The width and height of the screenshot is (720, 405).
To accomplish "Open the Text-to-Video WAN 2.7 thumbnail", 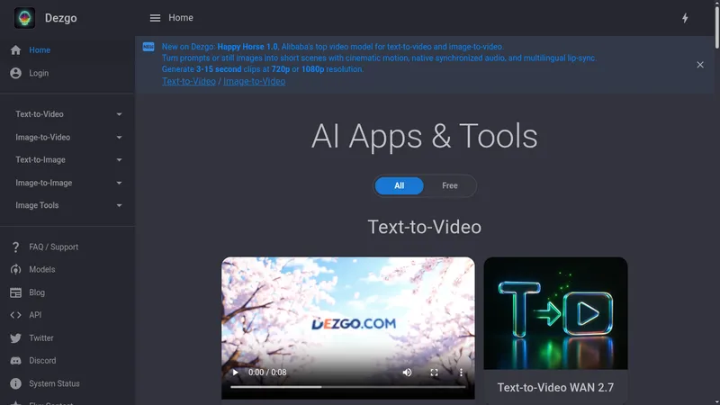I will pyautogui.click(x=555, y=313).
